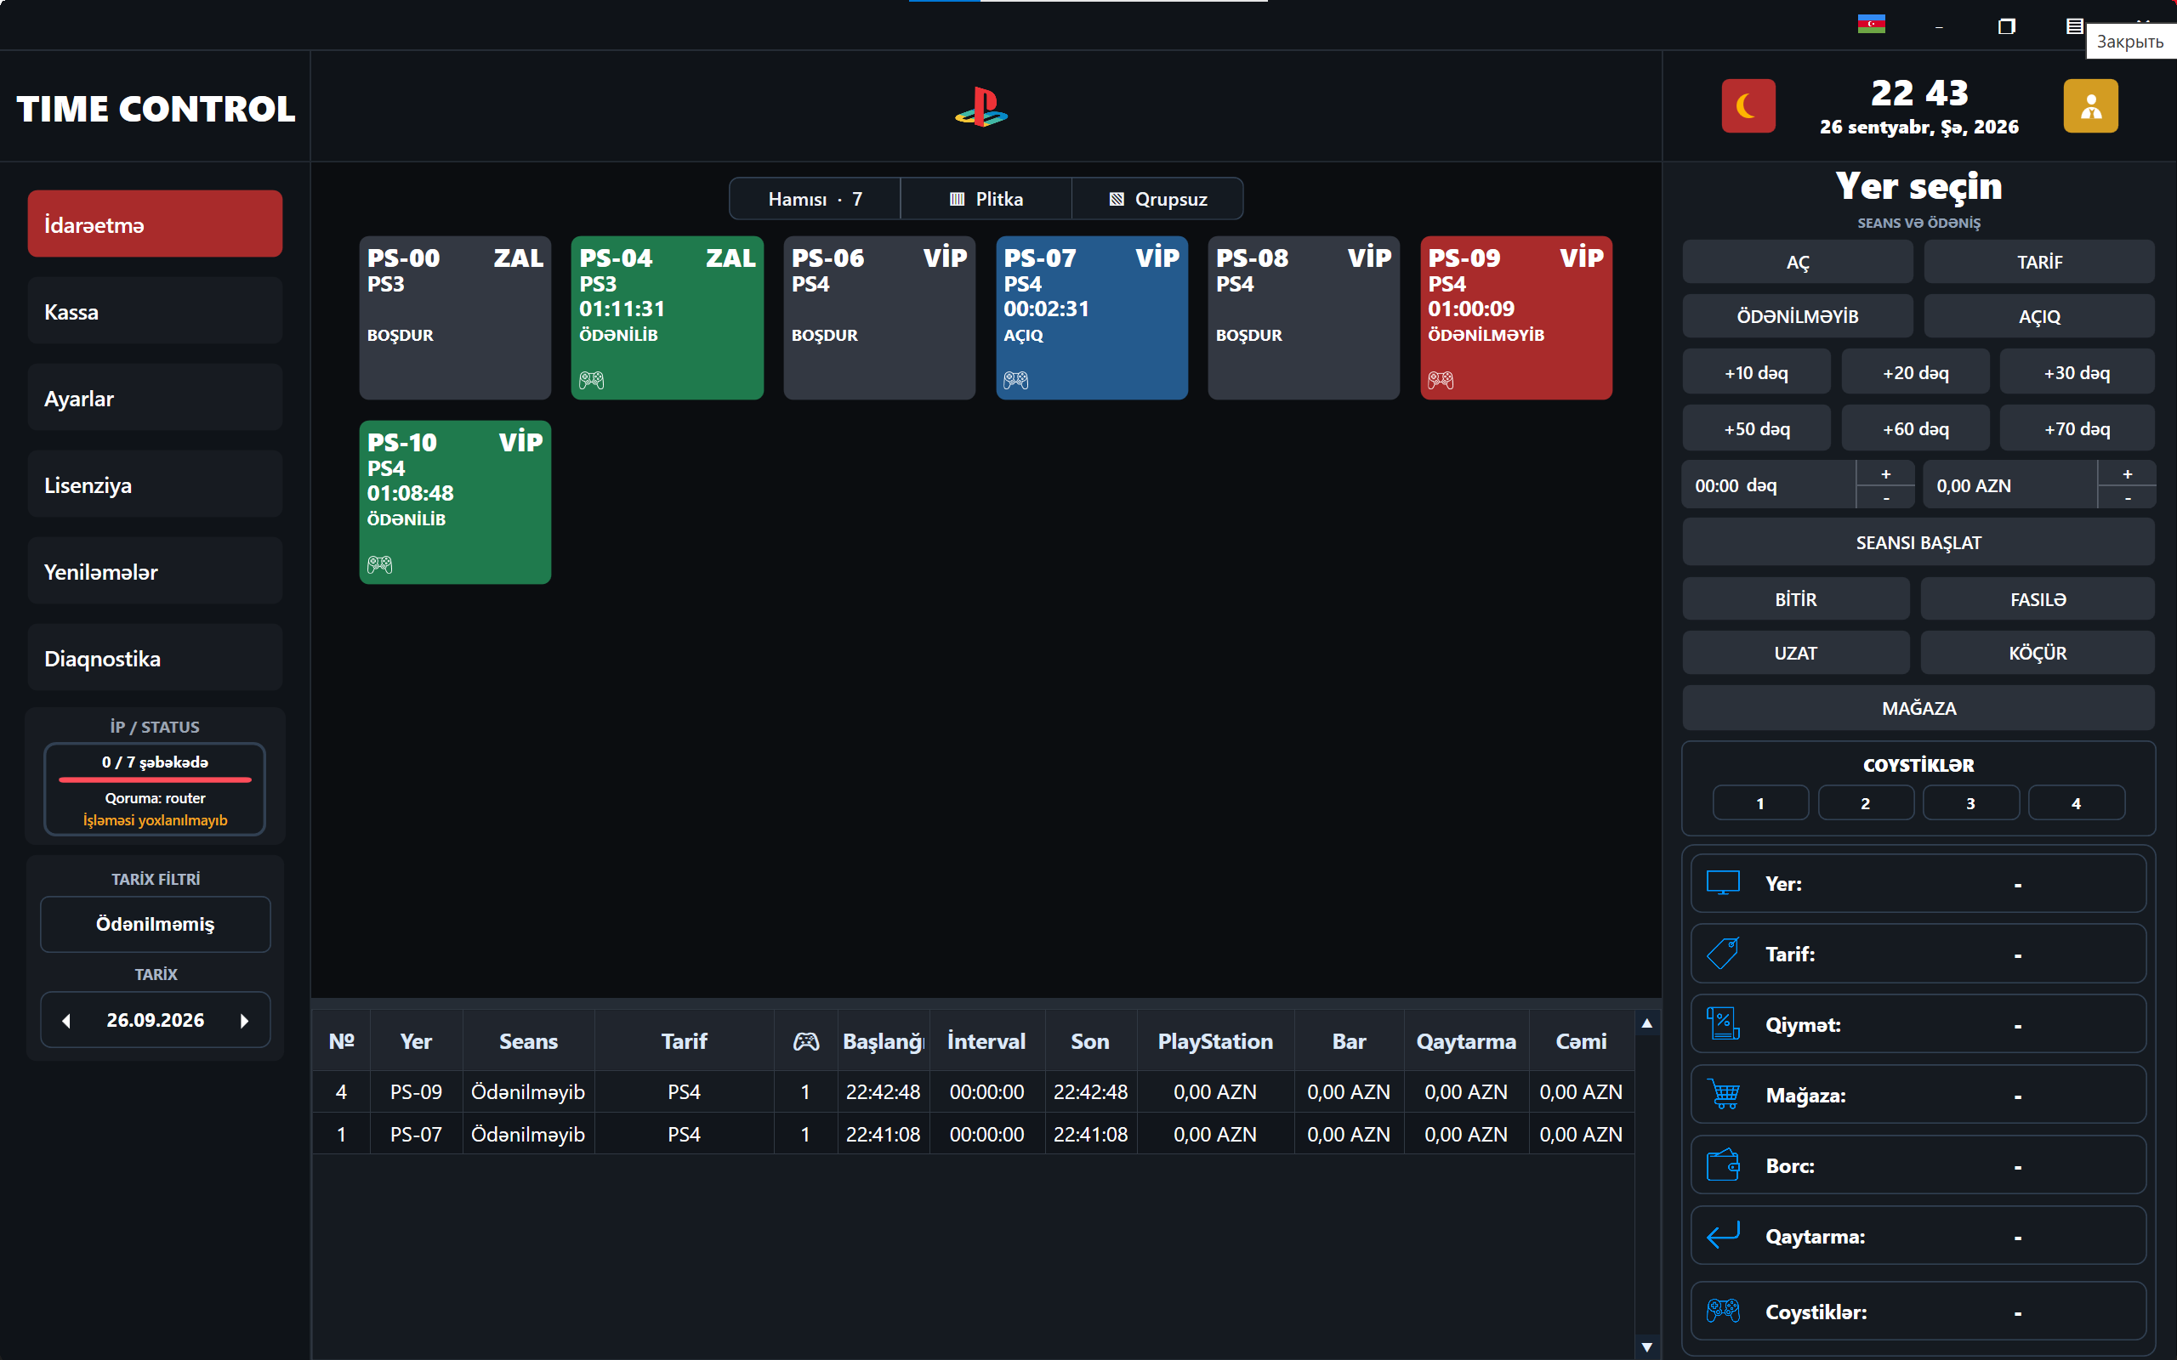Screen dimensions: 2177x1360
Task: Click the gamepad column header icon in the table
Action: point(805,1041)
